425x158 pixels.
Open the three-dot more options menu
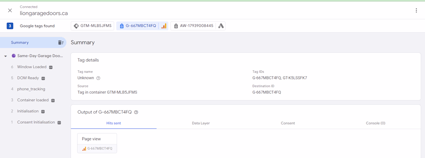(416, 10)
